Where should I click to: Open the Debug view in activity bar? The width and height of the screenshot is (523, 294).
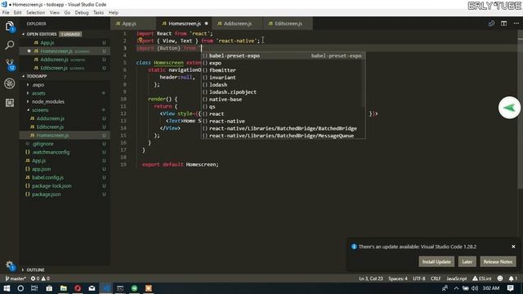[10, 83]
